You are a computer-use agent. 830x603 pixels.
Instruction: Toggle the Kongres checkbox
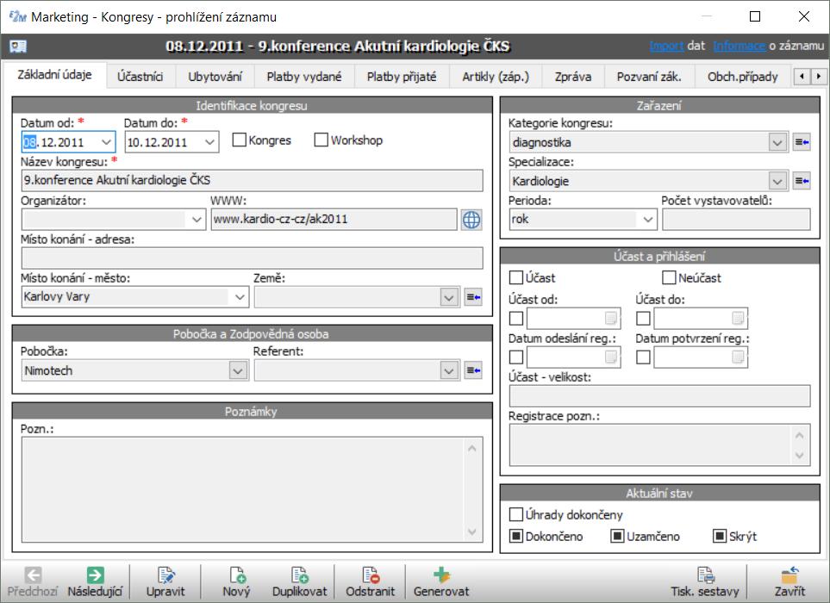pos(240,140)
